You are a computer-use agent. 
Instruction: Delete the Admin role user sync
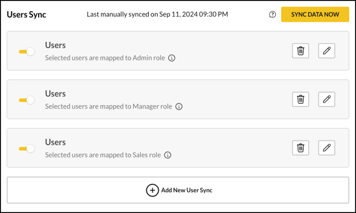[300, 51]
